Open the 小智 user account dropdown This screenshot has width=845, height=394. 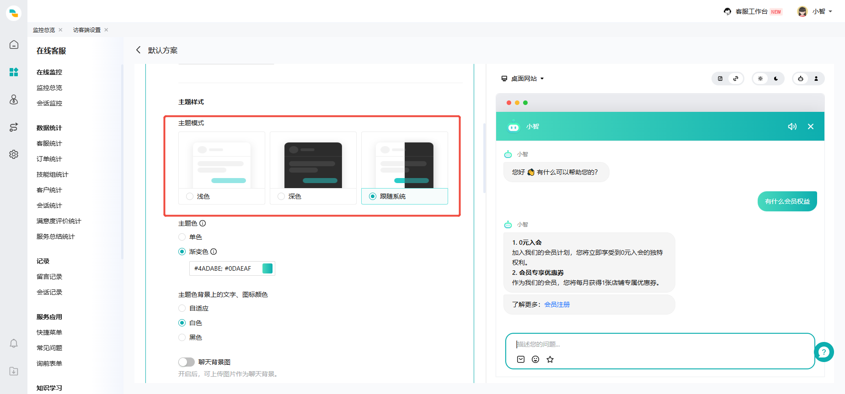(x=815, y=11)
